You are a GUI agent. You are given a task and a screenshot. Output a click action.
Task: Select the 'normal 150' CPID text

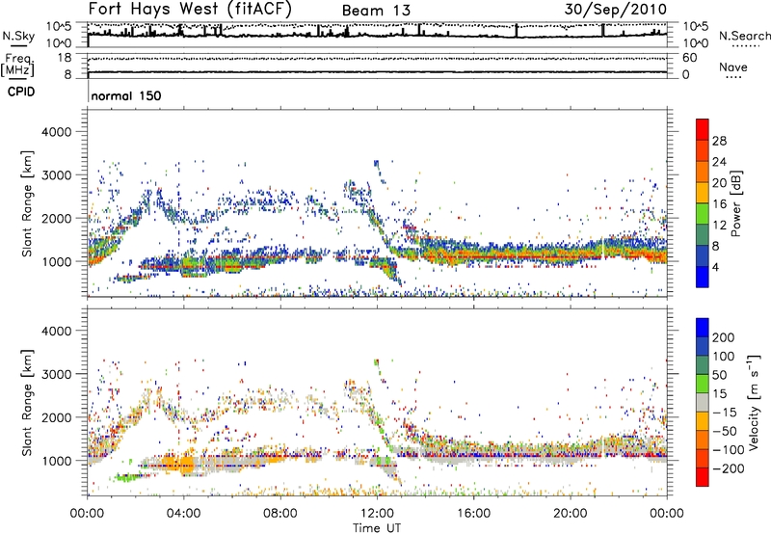(126, 95)
